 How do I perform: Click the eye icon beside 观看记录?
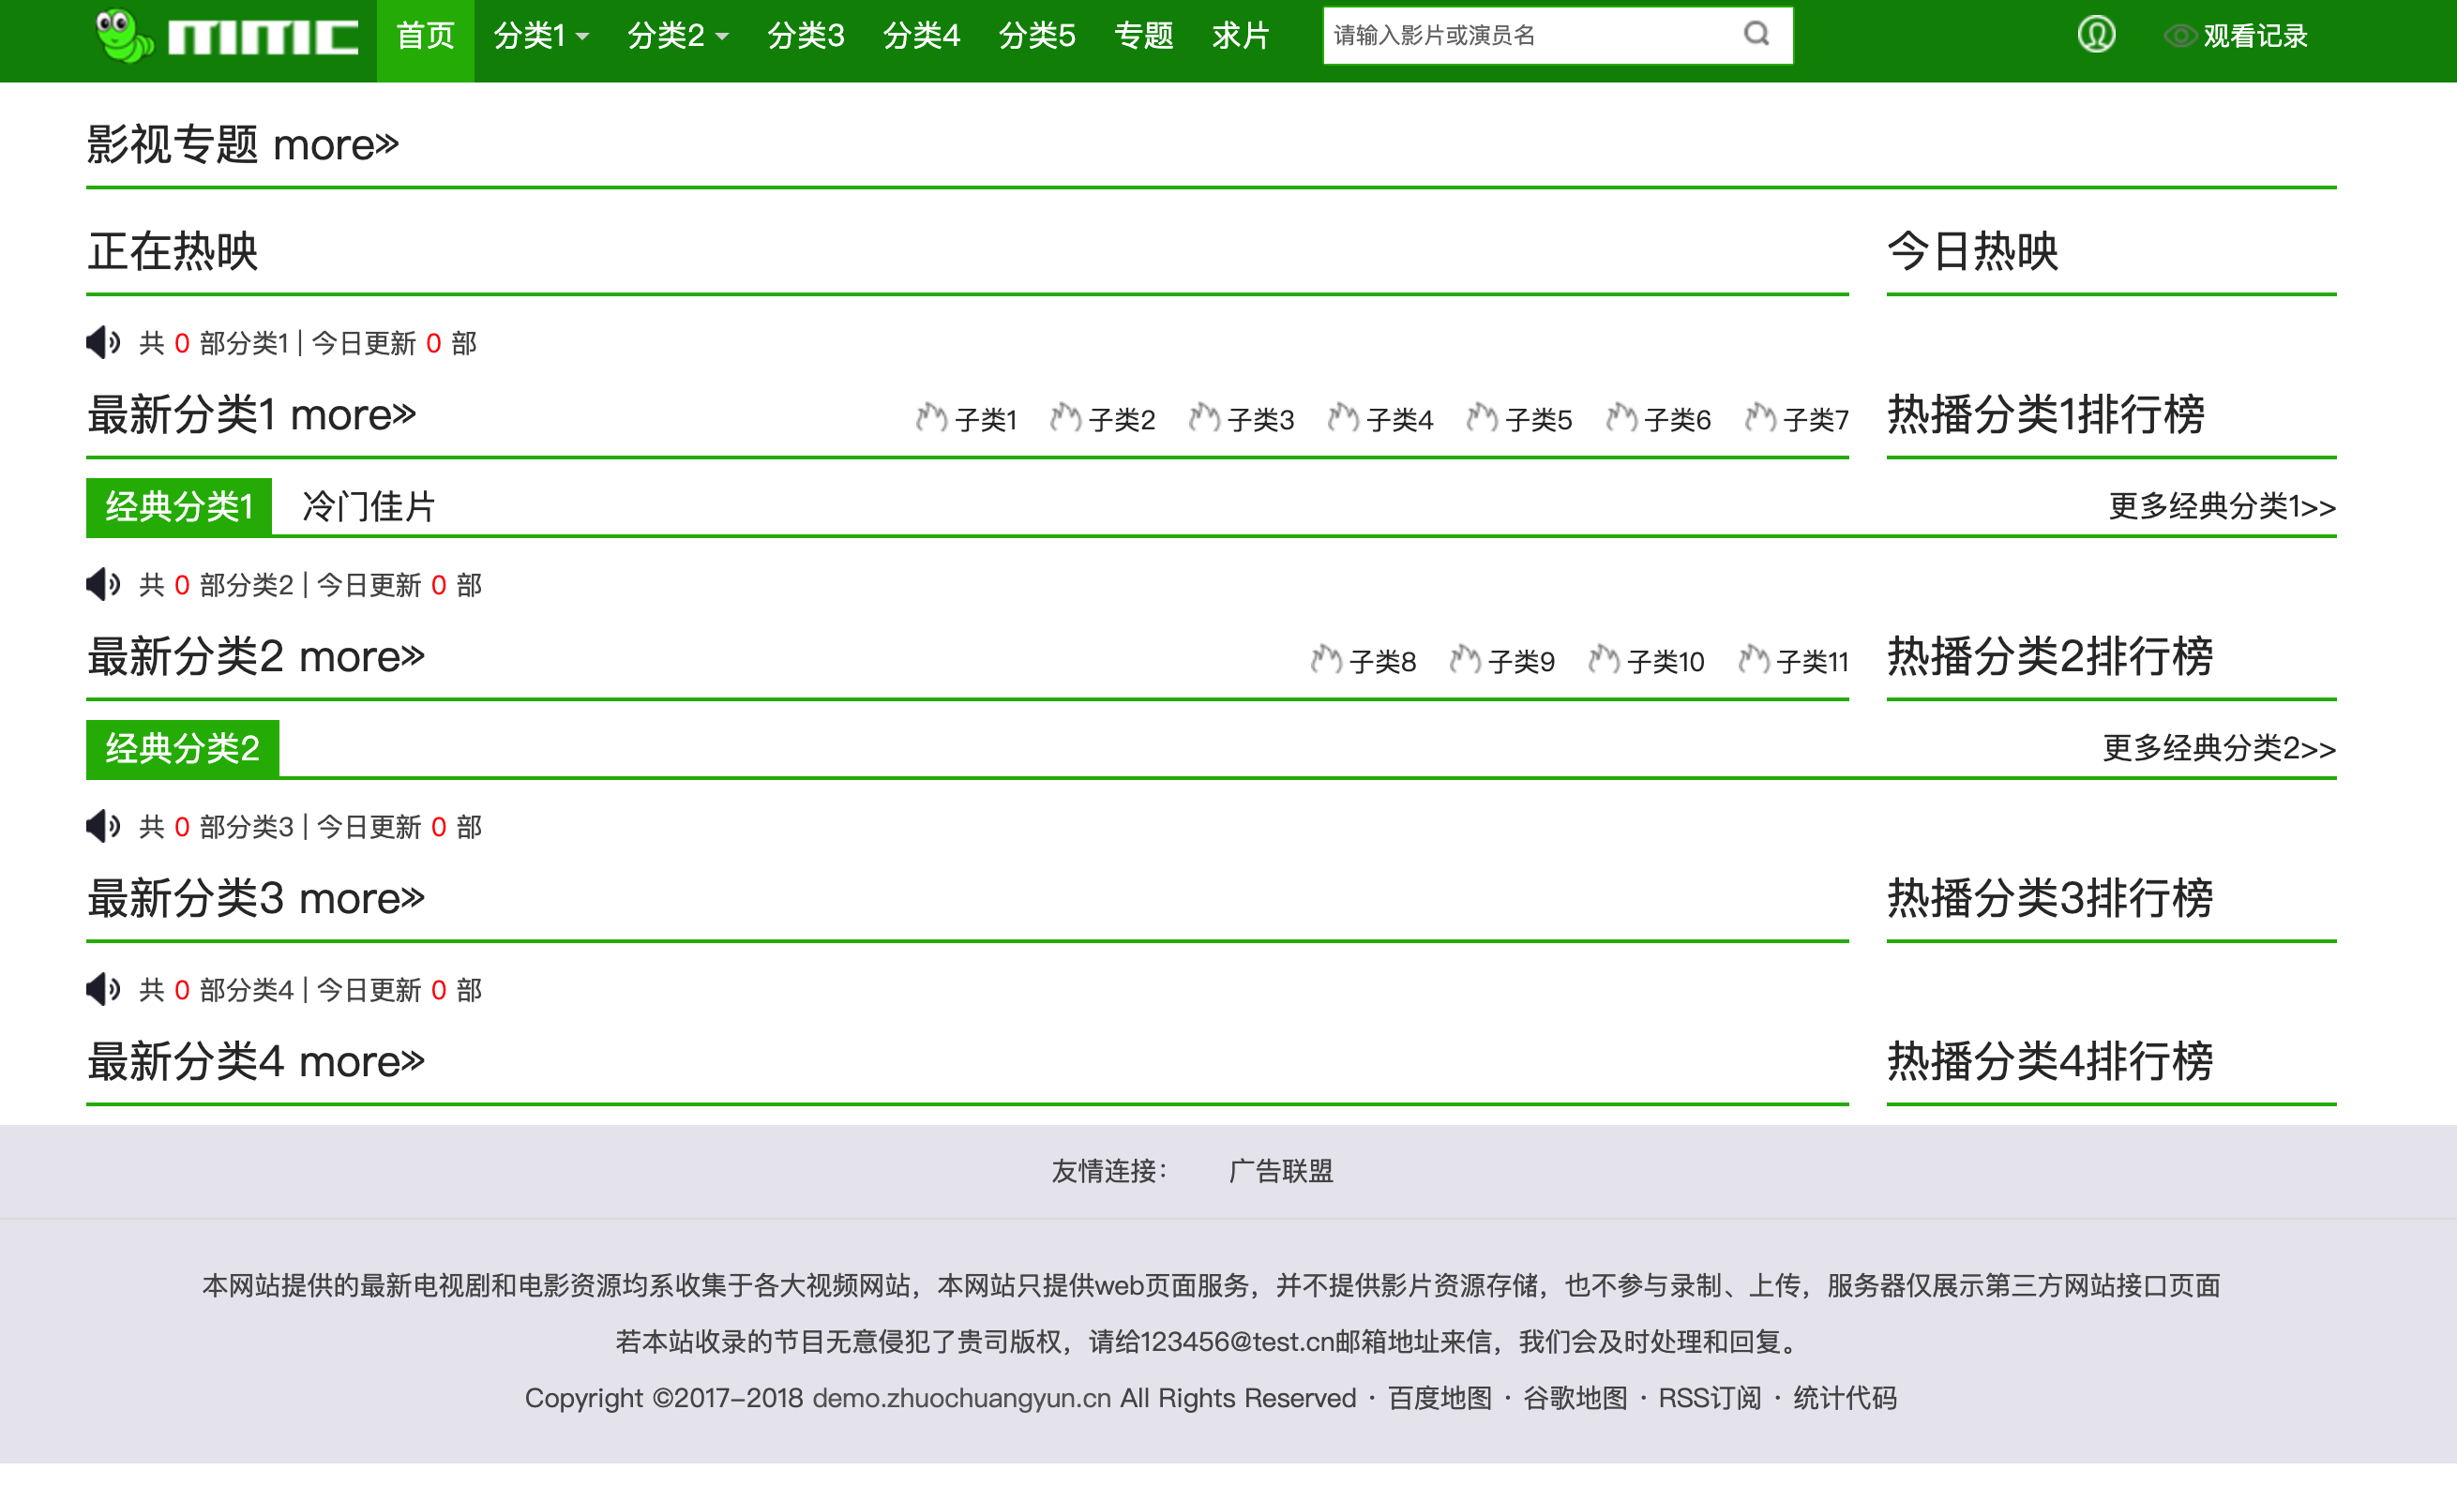coord(2179,36)
